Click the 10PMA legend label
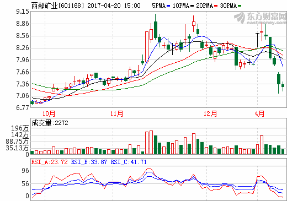This screenshot has width=287, height=201. click(x=181, y=6)
